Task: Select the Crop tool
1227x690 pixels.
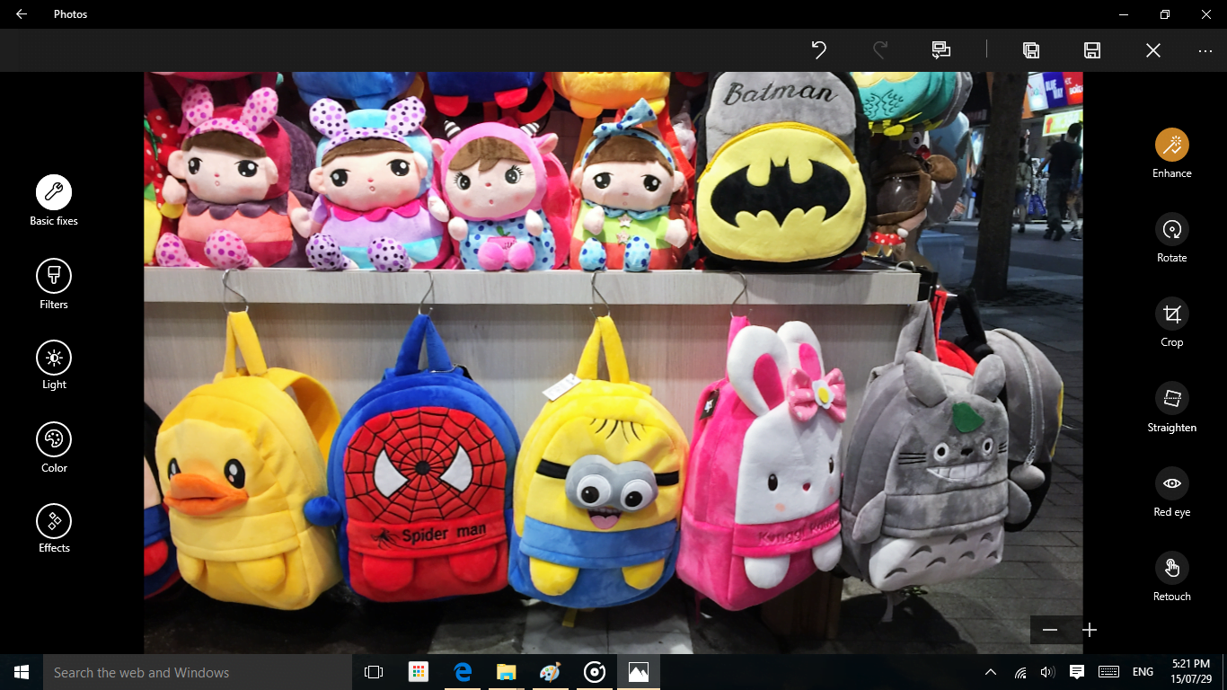Action: click(1171, 314)
